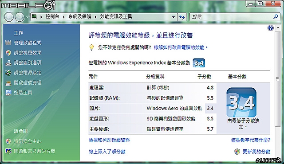Viewport: 284px width, 164px height.
Task: Click the icon beside 調整電源設定
Action: (x=8, y=73)
